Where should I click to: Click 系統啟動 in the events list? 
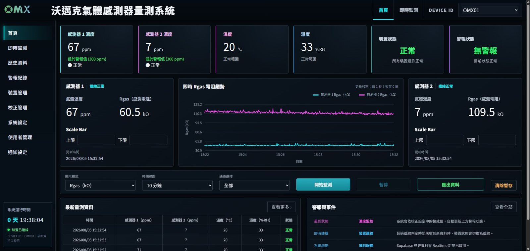click(x=321, y=246)
